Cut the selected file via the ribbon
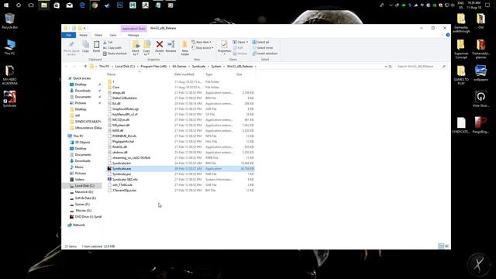This screenshot has width=496, height=279. coord(108,42)
